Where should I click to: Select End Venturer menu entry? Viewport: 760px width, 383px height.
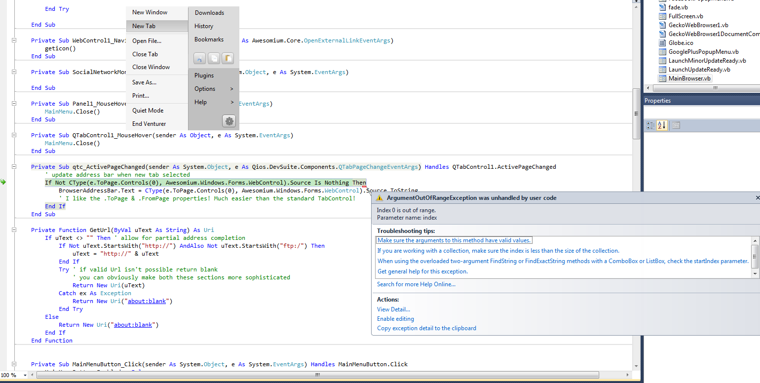coord(149,124)
